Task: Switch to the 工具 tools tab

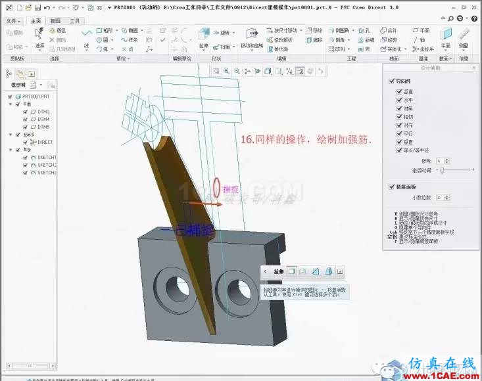Action: 74,21
